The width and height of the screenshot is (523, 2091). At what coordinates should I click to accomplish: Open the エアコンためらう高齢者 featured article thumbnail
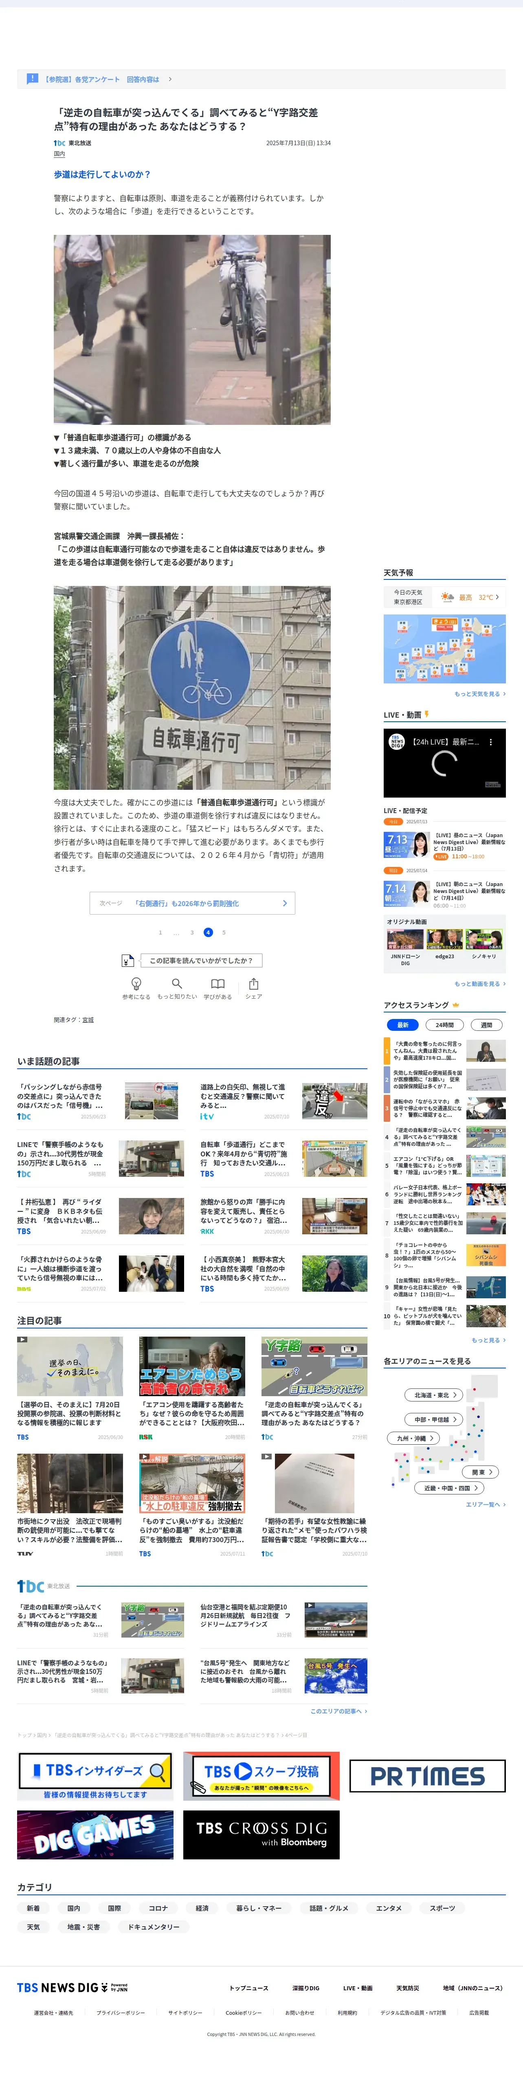click(x=192, y=1366)
